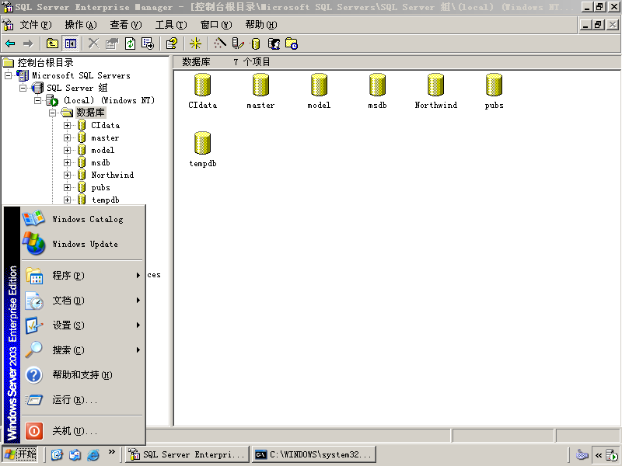Screen dimensions: 622x466
Task: Expand the master tree node
Action: point(67,138)
